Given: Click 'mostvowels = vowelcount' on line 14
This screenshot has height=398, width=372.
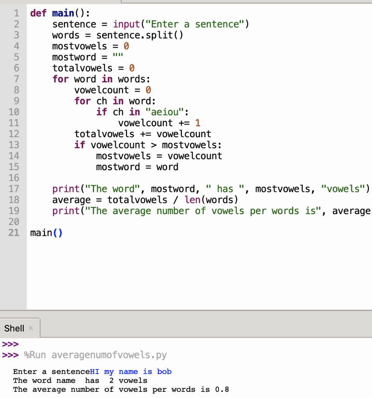Looking at the screenshot, I should (x=159, y=156).
